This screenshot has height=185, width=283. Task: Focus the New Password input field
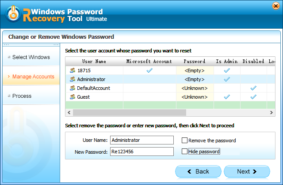pos(142,152)
